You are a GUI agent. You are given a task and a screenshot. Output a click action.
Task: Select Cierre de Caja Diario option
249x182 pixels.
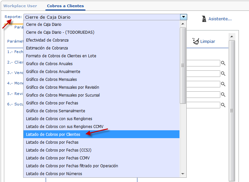point(101,25)
